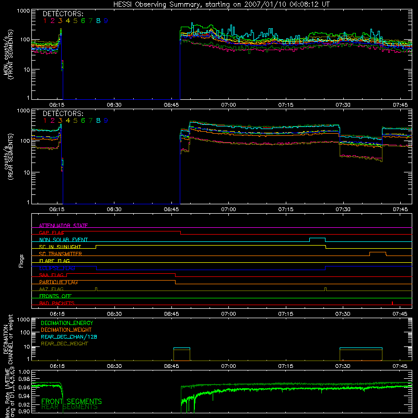This screenshot has width=418, height=418.
Task: Pick cyan detector 8 in rear segments legend
Action: (98, 121)
